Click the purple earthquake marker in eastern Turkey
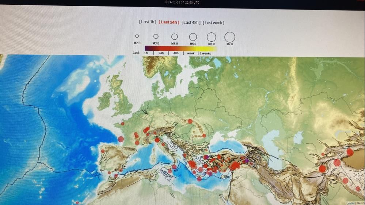Image resolution: width=365 pixels, height=205 pixels. tap(247, 160)
